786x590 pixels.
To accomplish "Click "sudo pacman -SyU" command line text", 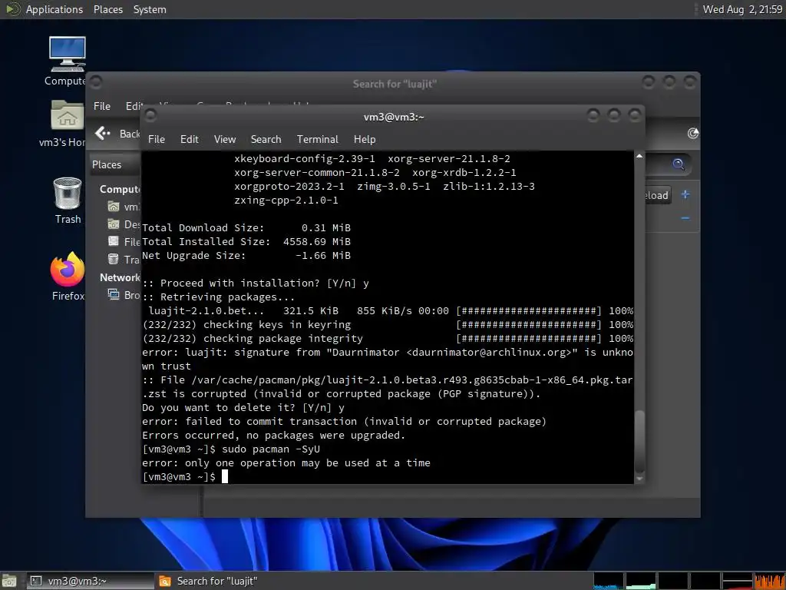I will 271,449.
